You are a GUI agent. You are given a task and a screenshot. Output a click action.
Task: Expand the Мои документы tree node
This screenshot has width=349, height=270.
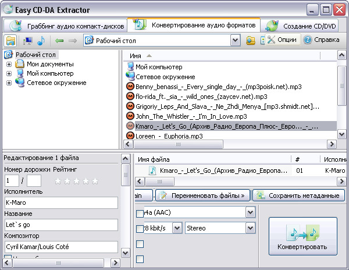point(9,64)
